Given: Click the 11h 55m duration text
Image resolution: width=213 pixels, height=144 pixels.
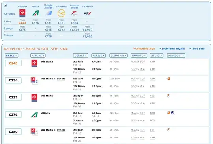Looking at the screenshot, I should pyautogui.click(x=115, y=79).
